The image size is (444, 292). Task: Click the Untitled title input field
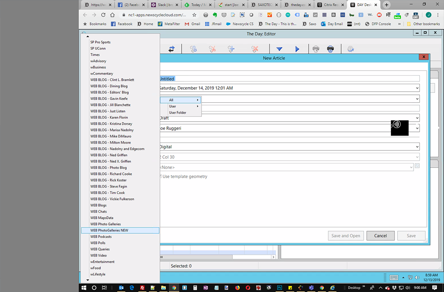[289, 79]
